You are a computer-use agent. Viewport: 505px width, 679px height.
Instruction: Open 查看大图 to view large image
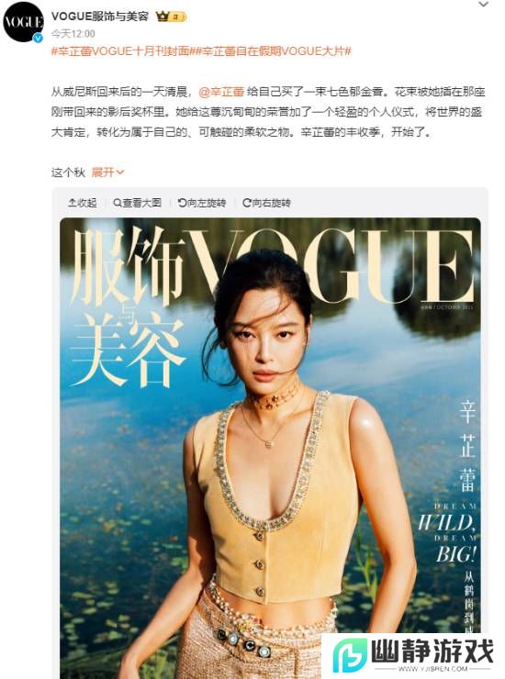tap(137, 203)
